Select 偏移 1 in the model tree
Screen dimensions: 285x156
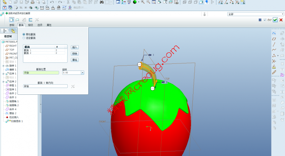click(11, 70)
